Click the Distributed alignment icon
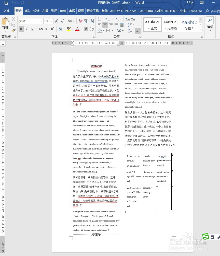220x256 pixels. (x=122, y=25)
